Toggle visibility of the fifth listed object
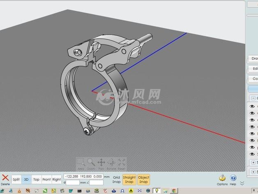The width and height of the screenshot is (258, 194). (x=252, y=134)
